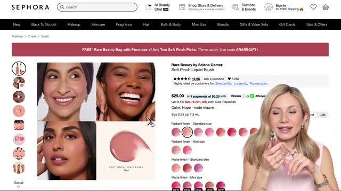Select third Radiant Standard size swatch

coord(198,132)
